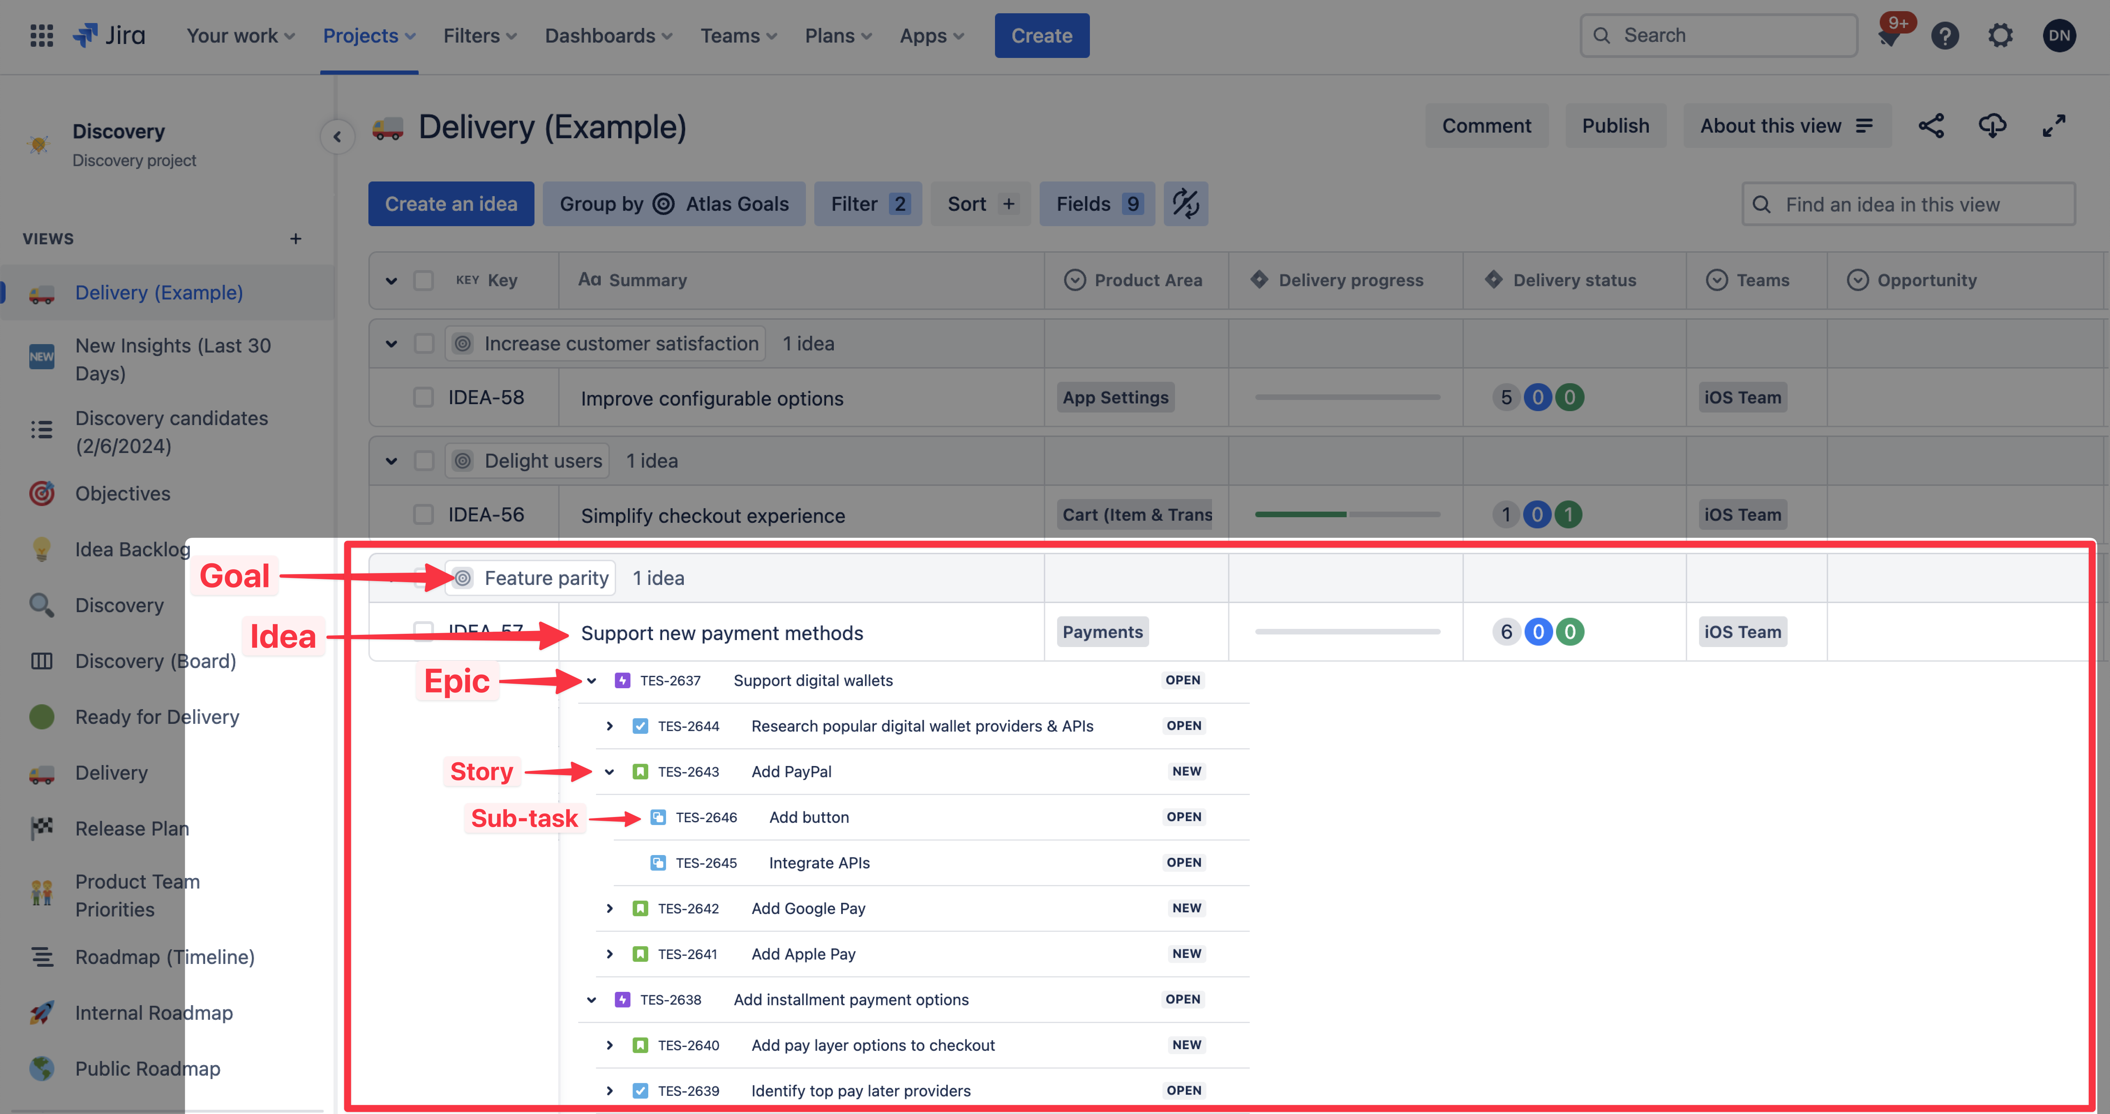Viewport: 2110px width, 1114px height.
Task: Expand TES-2644 Research popular digital wallet row
Action: point(609,727)
